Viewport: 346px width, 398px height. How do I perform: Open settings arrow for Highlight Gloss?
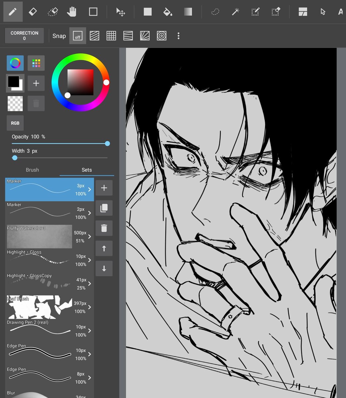[x=89, y=260]
